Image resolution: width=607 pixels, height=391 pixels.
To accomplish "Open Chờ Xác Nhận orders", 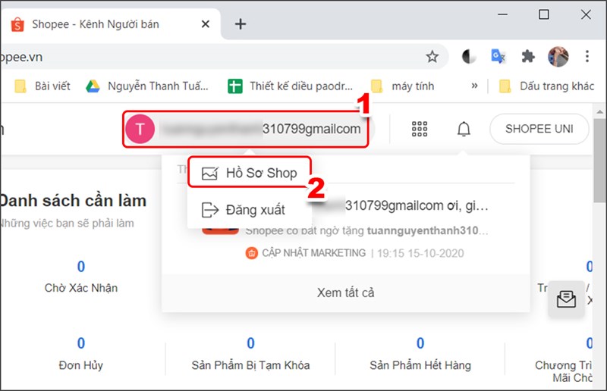I will point(81,277).
